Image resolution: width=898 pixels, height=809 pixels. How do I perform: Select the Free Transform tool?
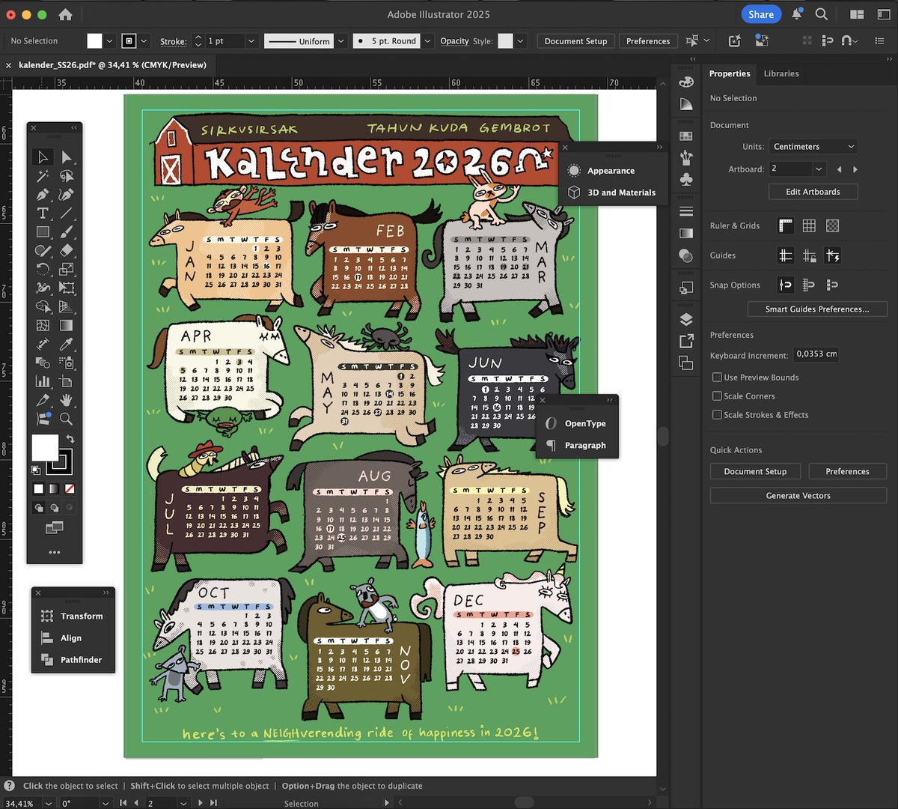point(67,288)
